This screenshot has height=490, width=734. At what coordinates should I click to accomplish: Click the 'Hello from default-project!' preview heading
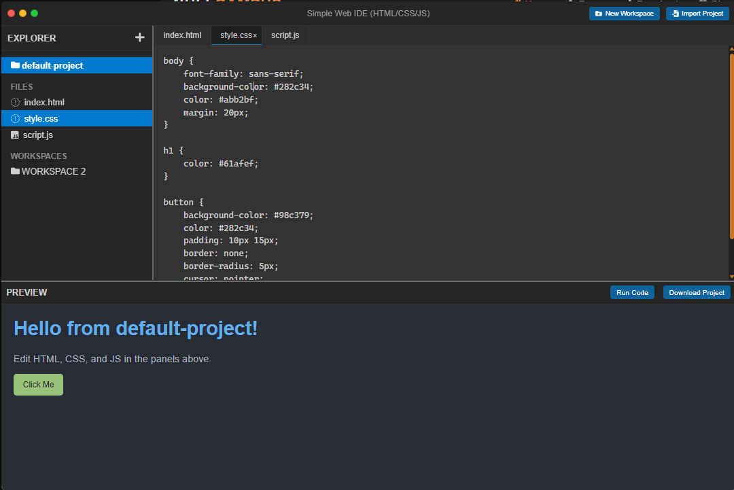(x=135, y=328)
